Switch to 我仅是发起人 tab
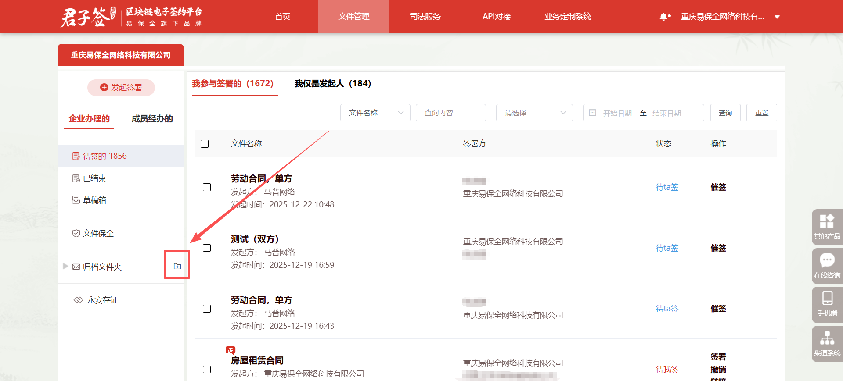 [x=332, y=83]
